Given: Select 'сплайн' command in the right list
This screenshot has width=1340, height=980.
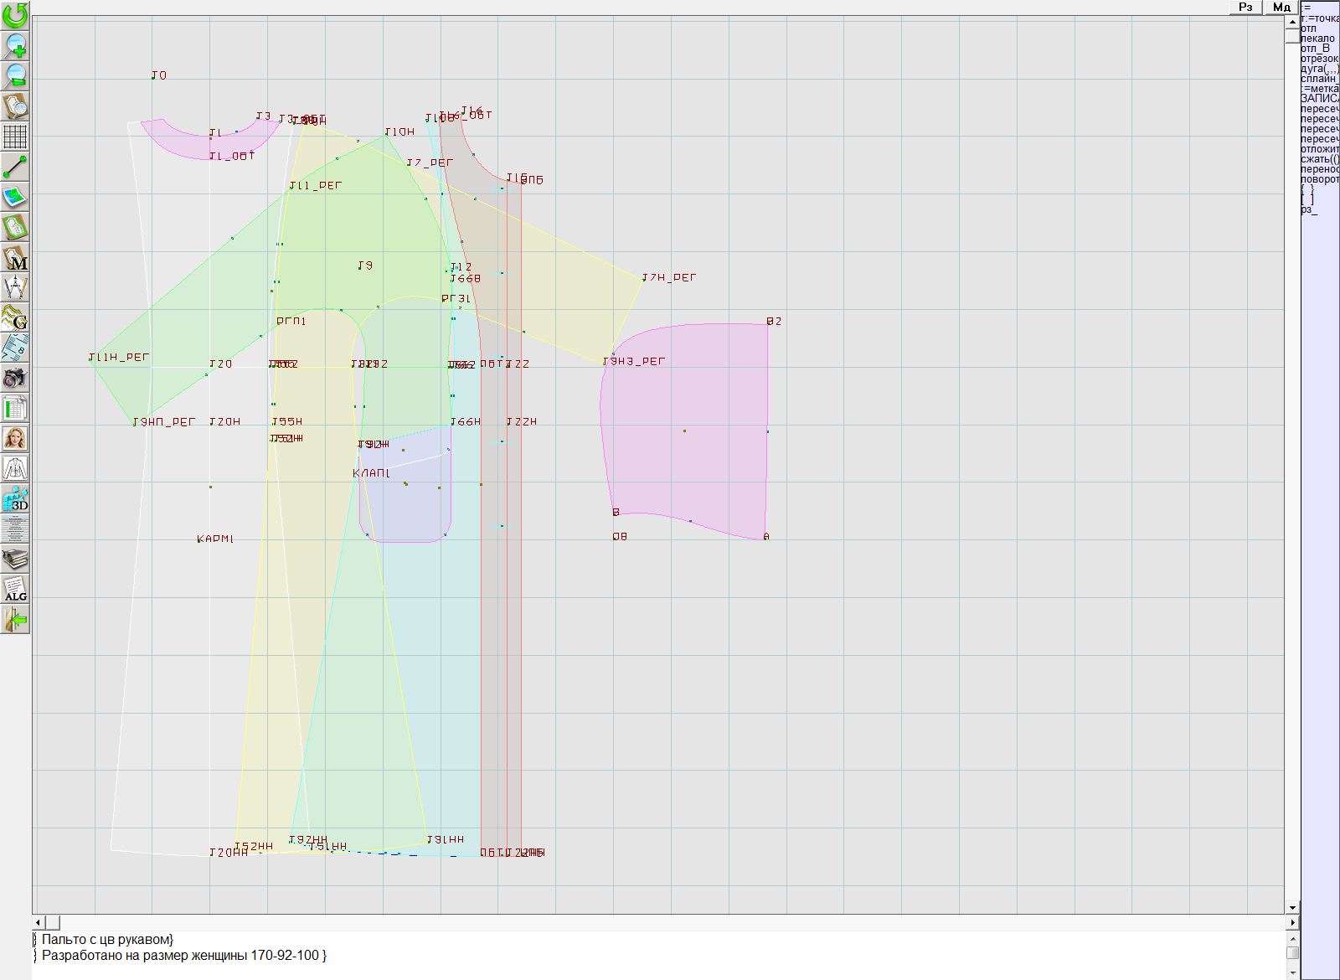Looking at the screenshot, I should pyautogui.click(x=1318, y=79).
